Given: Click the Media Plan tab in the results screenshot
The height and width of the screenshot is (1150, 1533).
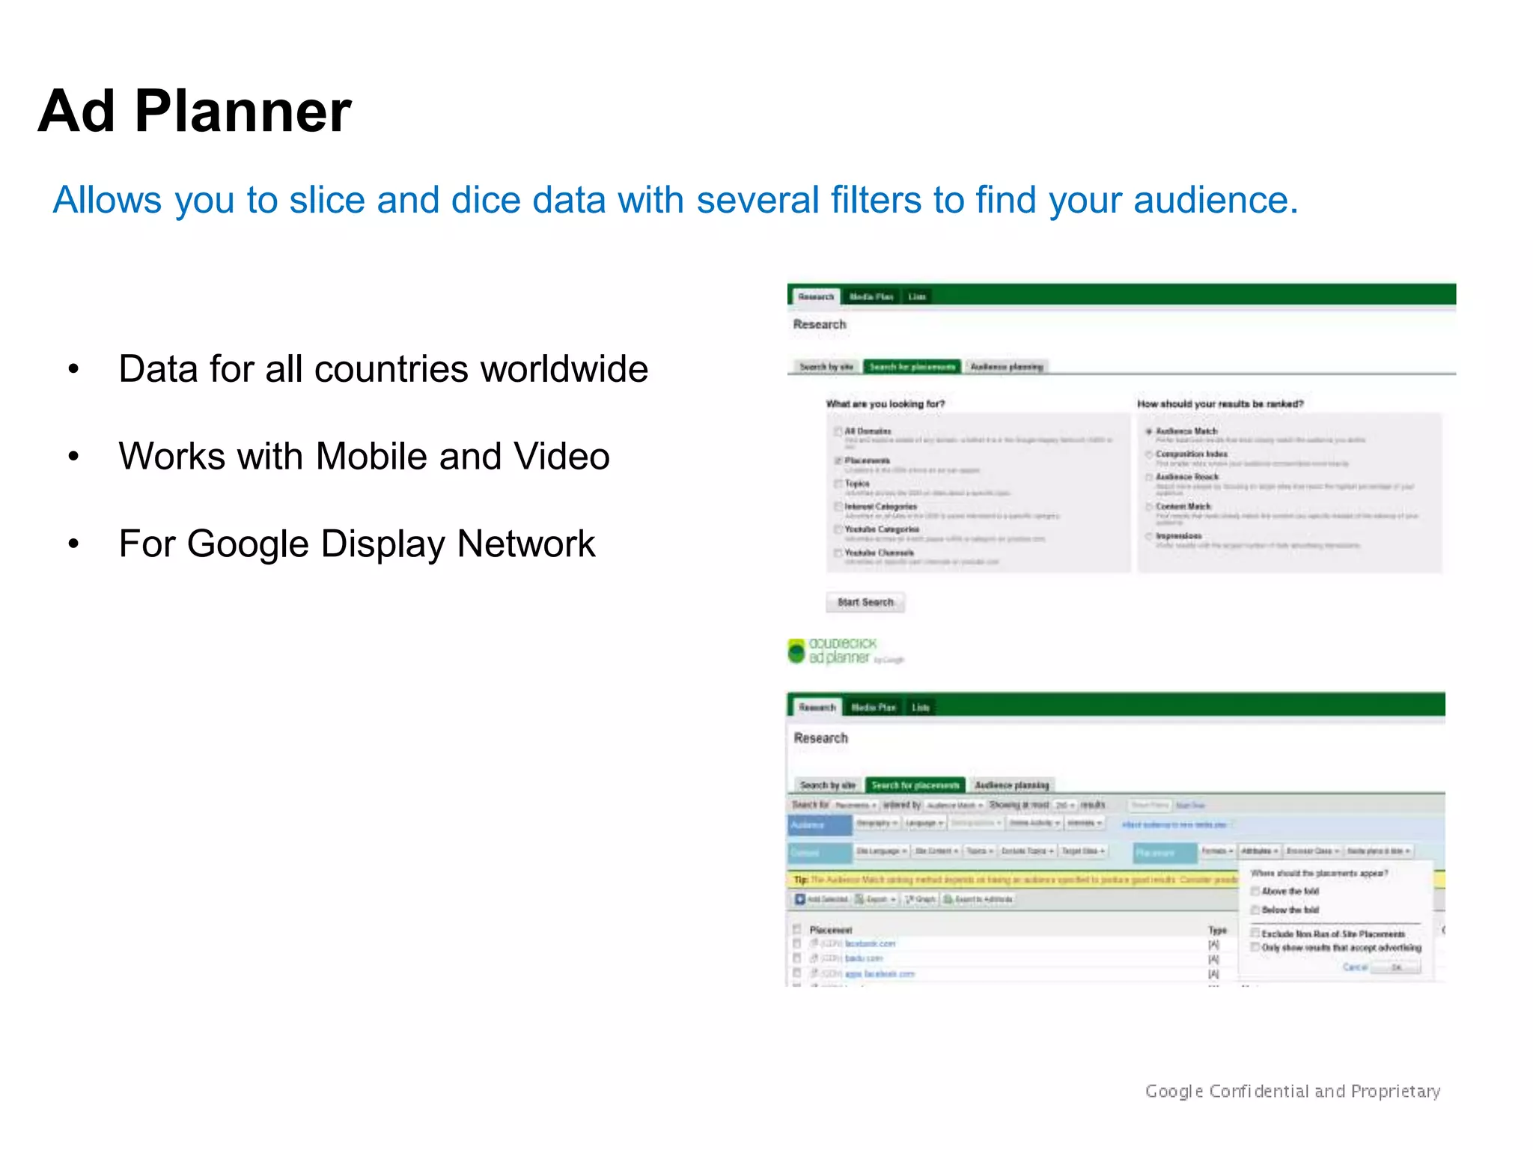Looking at the screenshot, I should click(x=874, y=708).
